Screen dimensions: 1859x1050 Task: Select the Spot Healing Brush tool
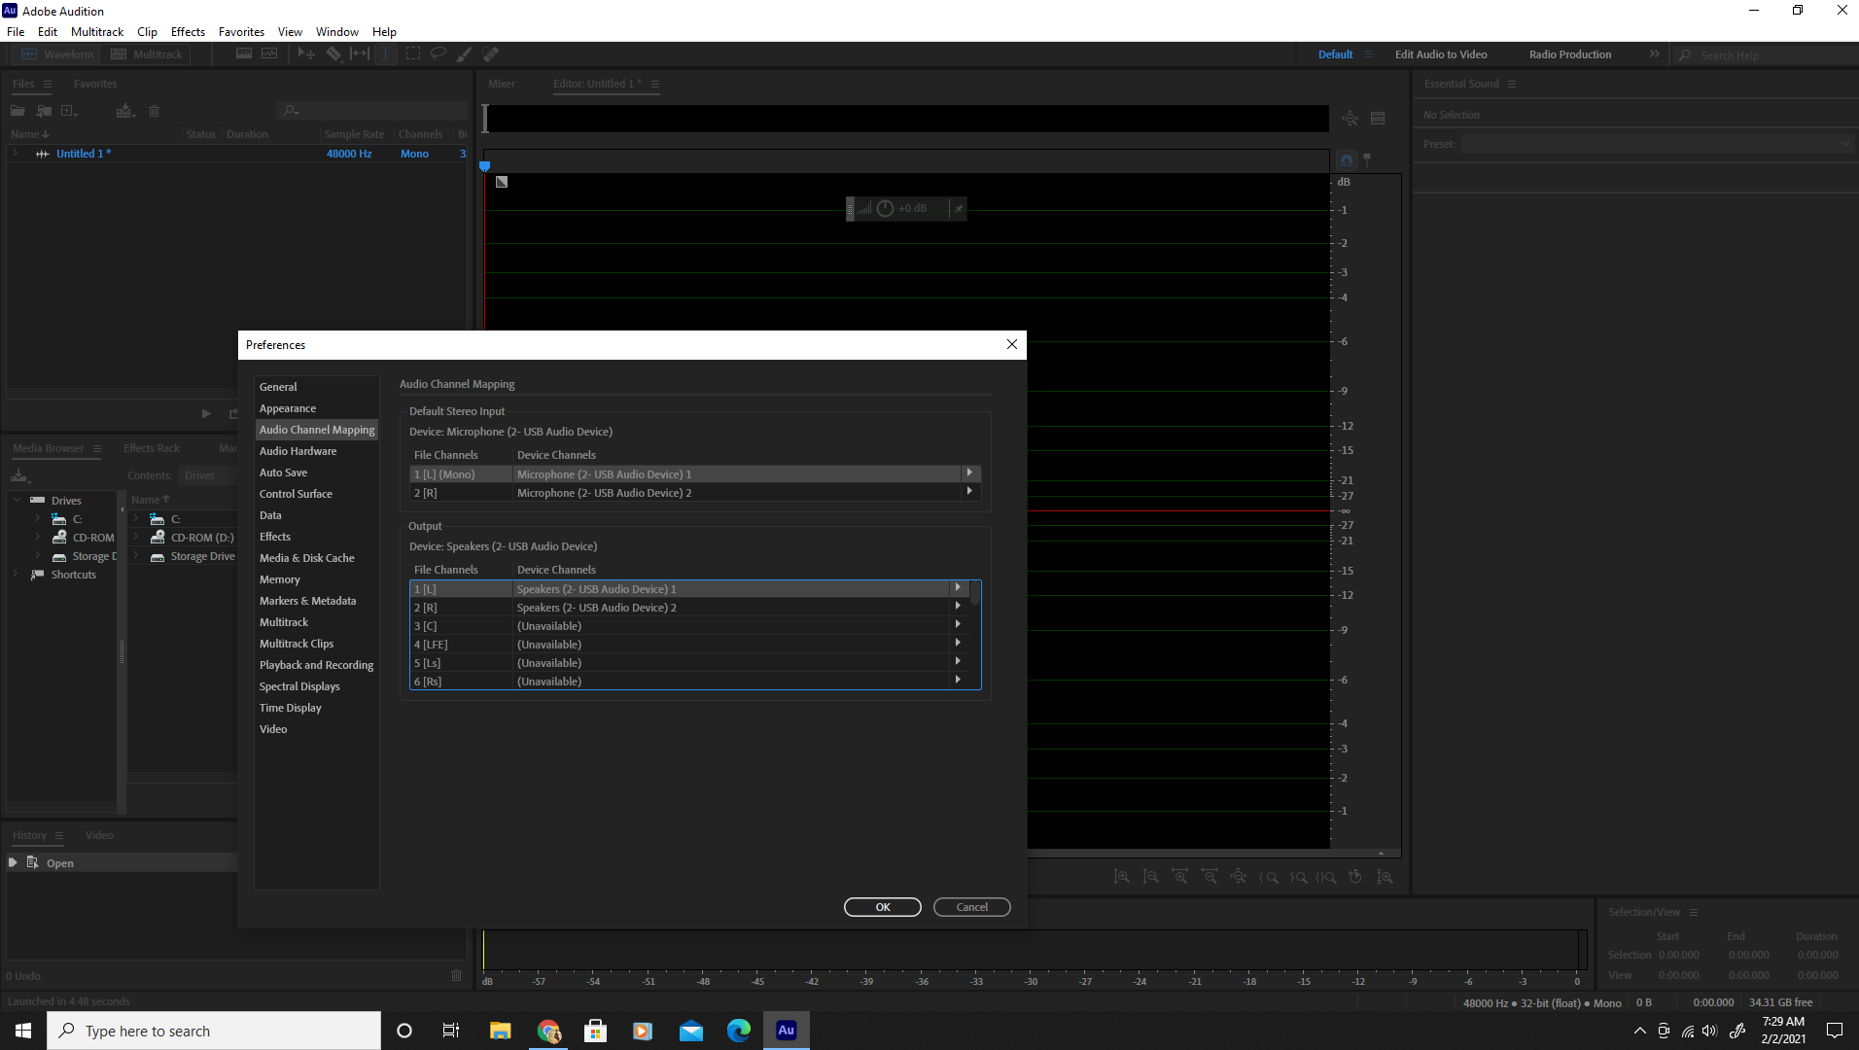491,54
